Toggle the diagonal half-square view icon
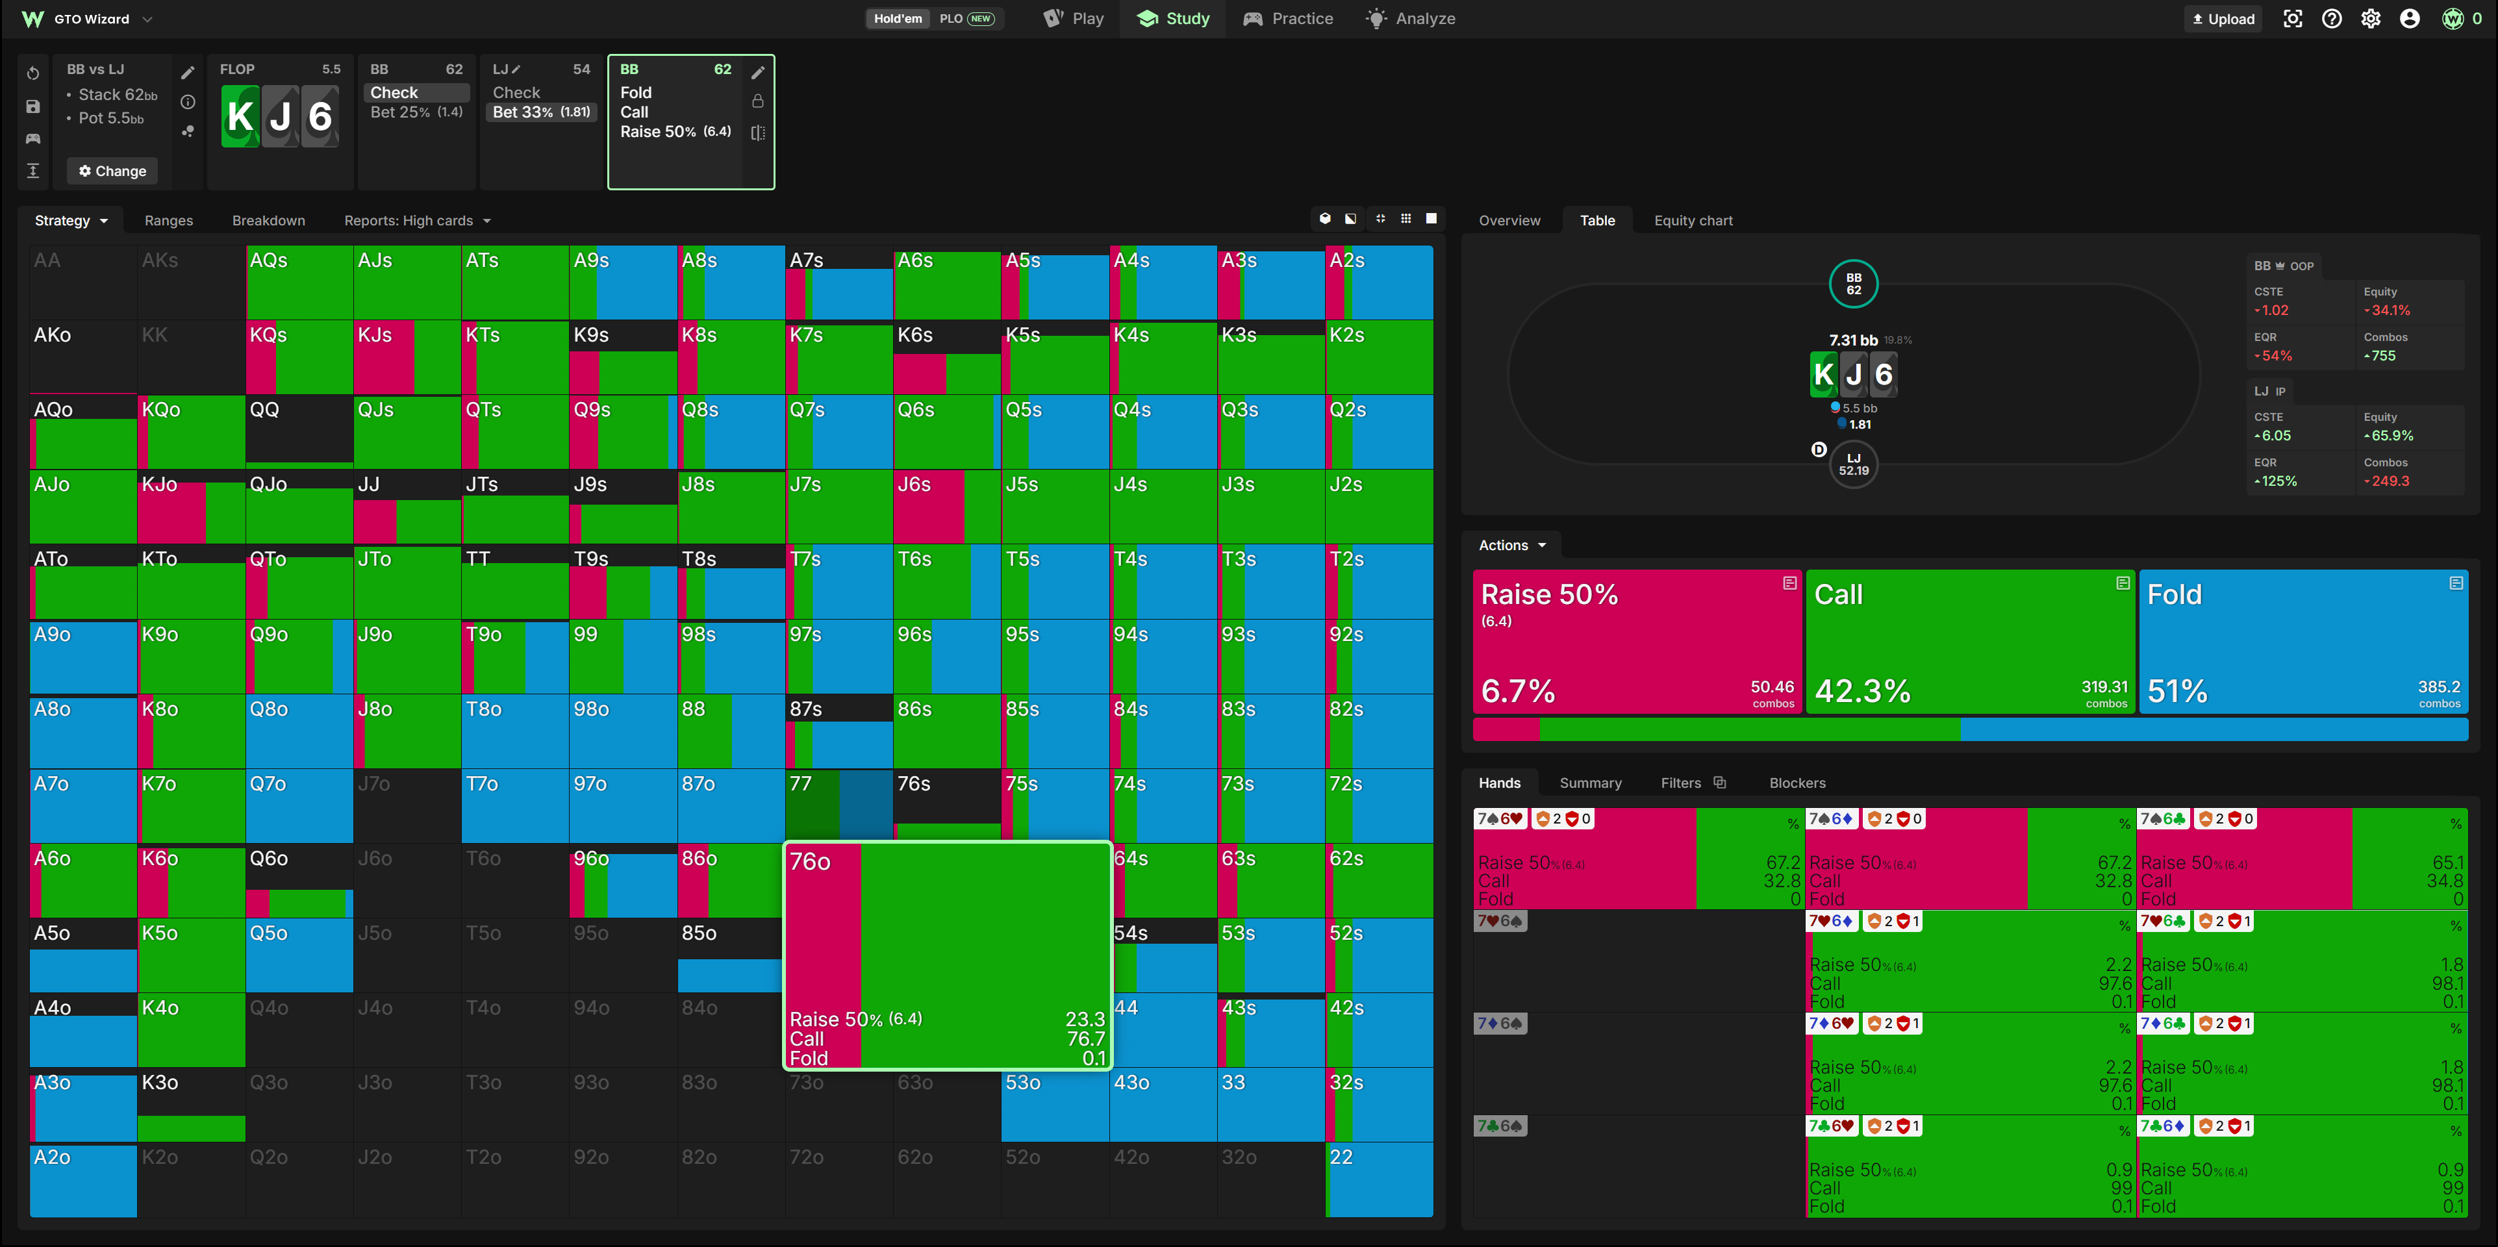The height and width of the screenshot is (1247, 2498). pyautogui.click(x=1351, y=219)
